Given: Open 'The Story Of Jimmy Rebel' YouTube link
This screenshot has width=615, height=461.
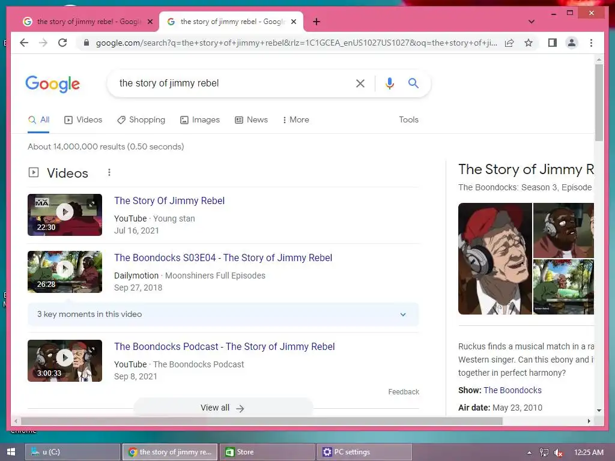Looking at the screenshot, I should (169, 200).
